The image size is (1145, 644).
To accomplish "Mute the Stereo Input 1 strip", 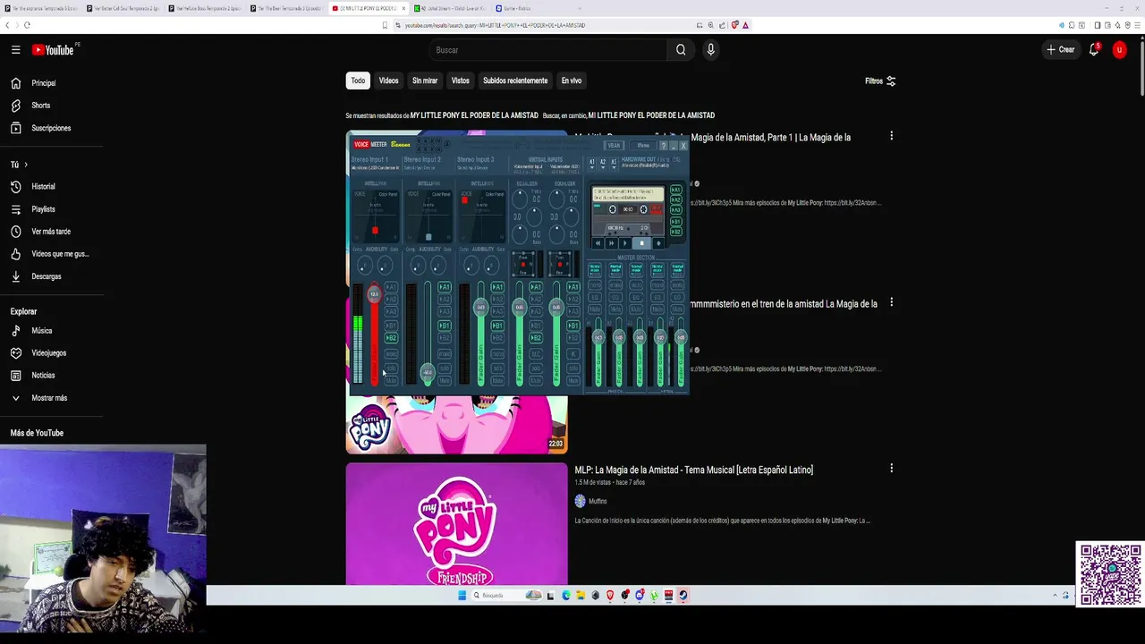I will click(391, 380).
